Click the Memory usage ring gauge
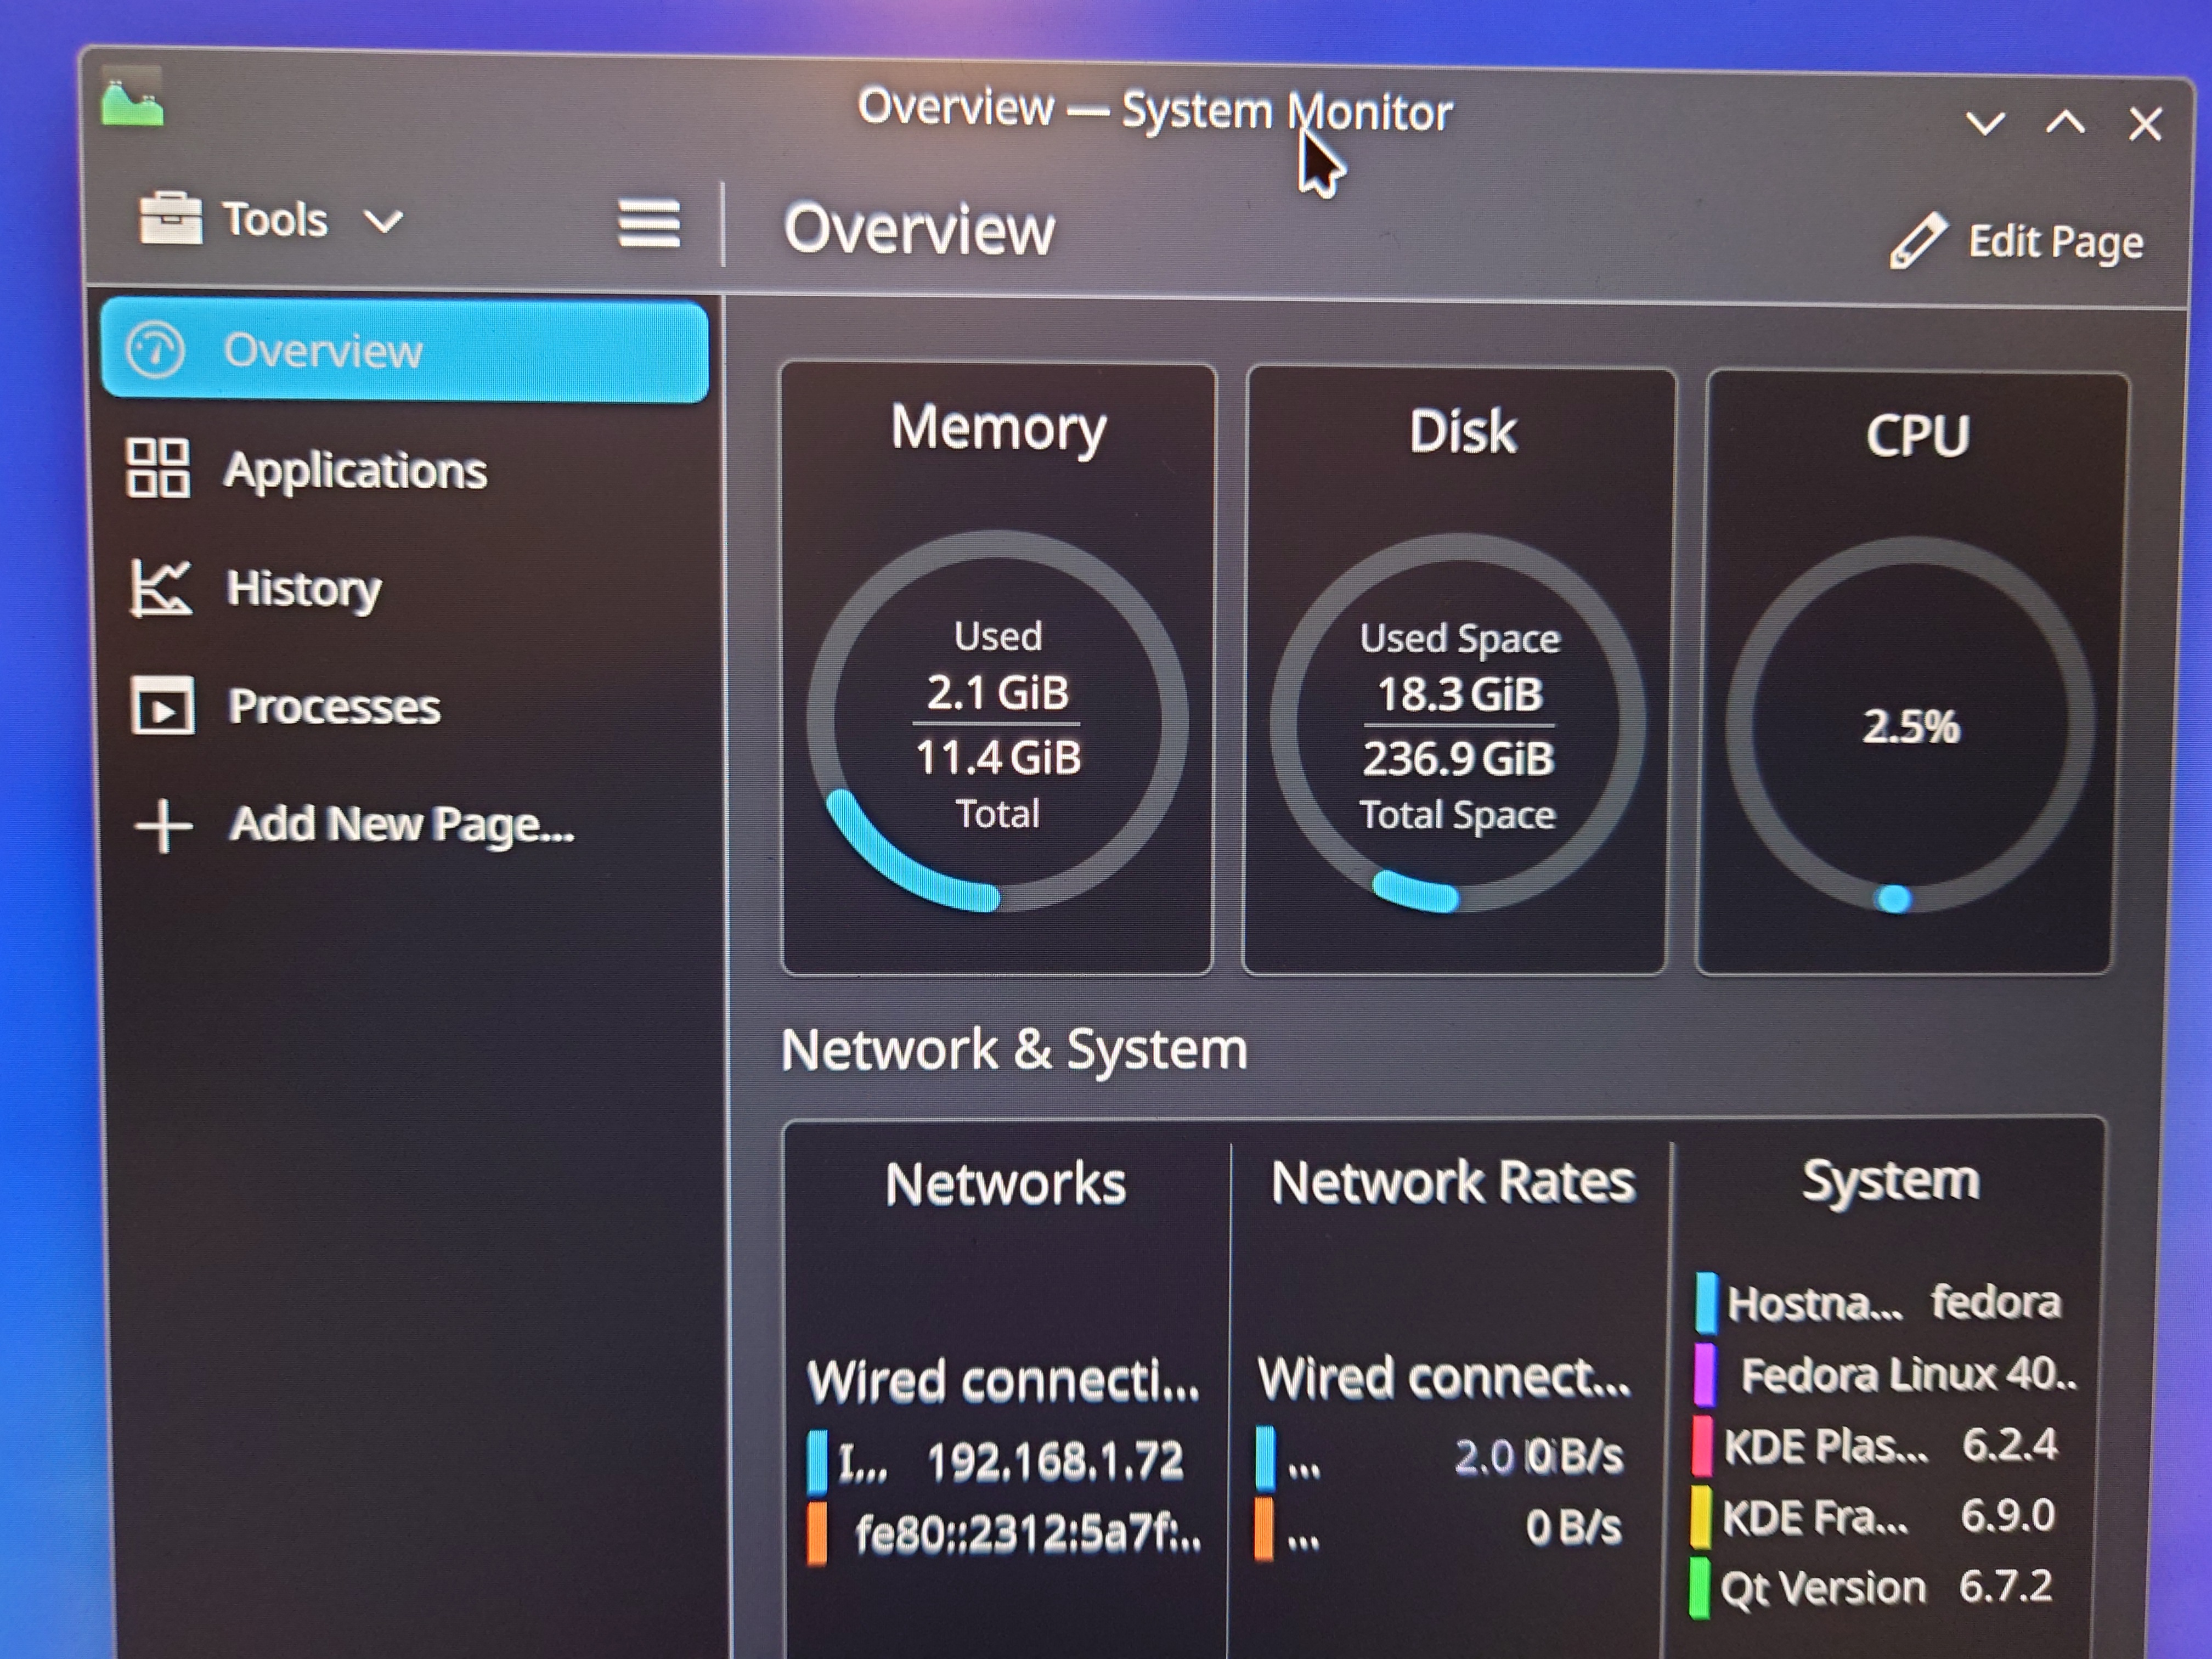Image resolution: width=2212 pixels, height=1659 pixels. click(997, 721)
